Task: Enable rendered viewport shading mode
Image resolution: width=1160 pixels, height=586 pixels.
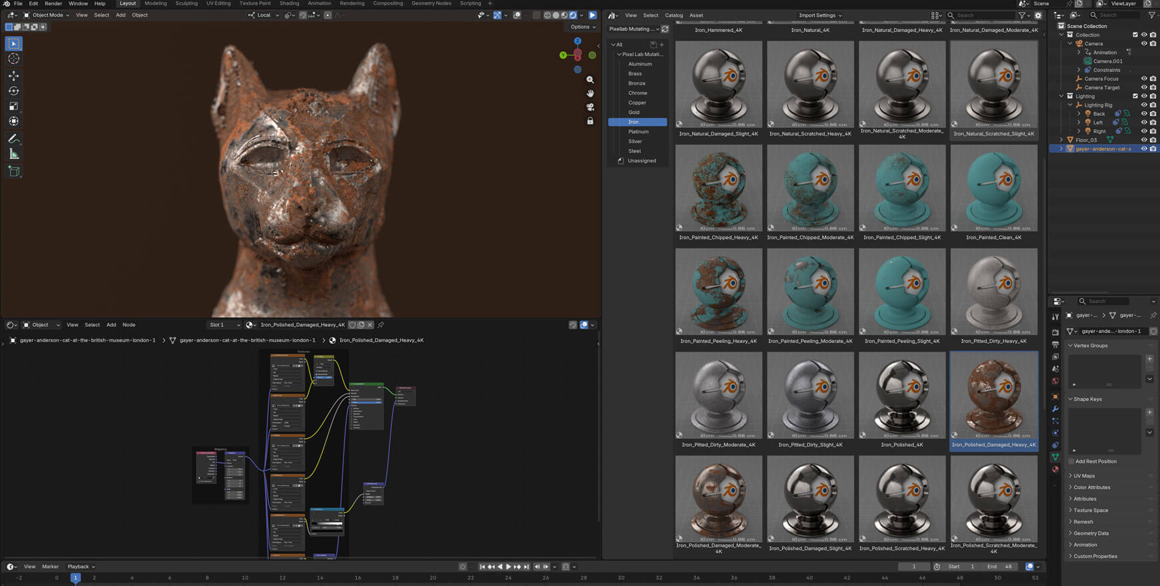Action: point(573,15)
